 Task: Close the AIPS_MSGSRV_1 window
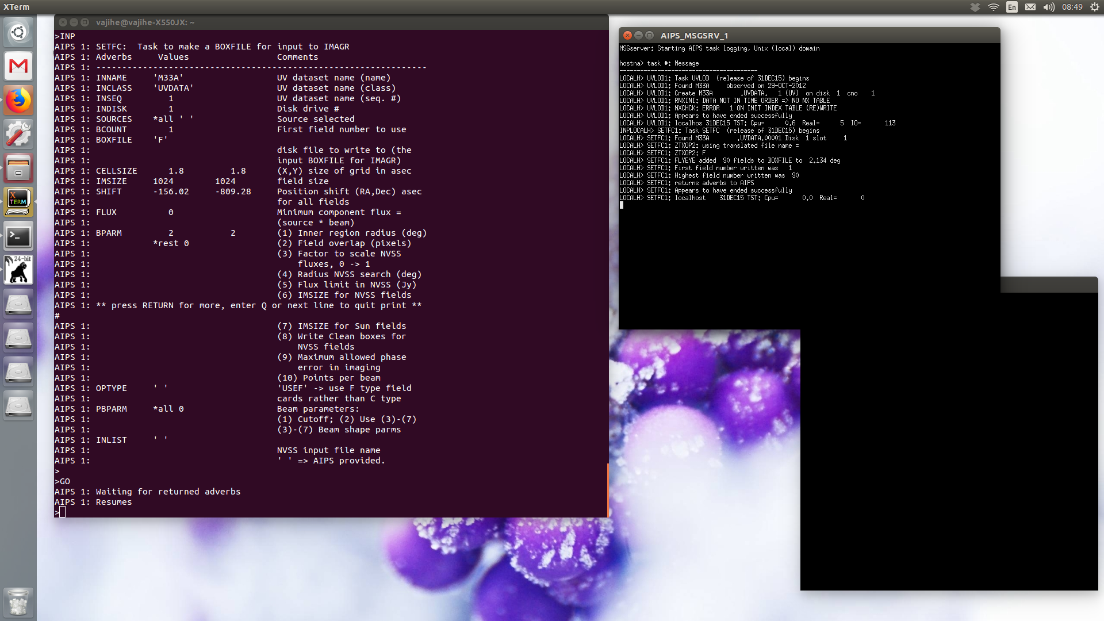628,35
